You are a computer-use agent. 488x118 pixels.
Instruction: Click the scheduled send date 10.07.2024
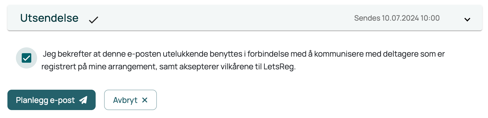[x=400, y=18]
